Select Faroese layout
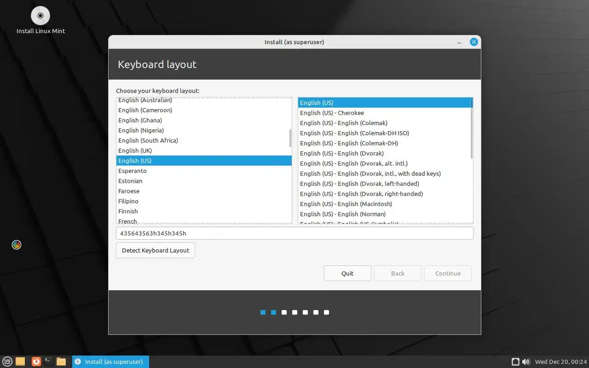The height and width of the screenshot is (368, 589). (204, 191)
